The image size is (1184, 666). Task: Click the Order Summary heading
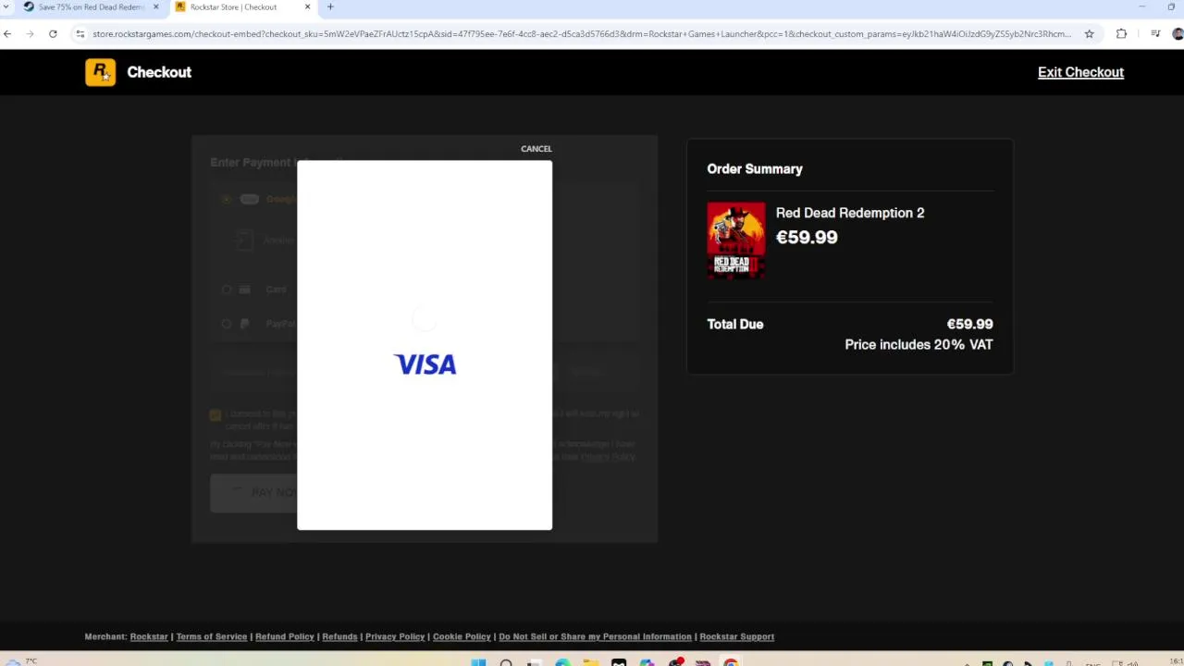coord(755,169)
